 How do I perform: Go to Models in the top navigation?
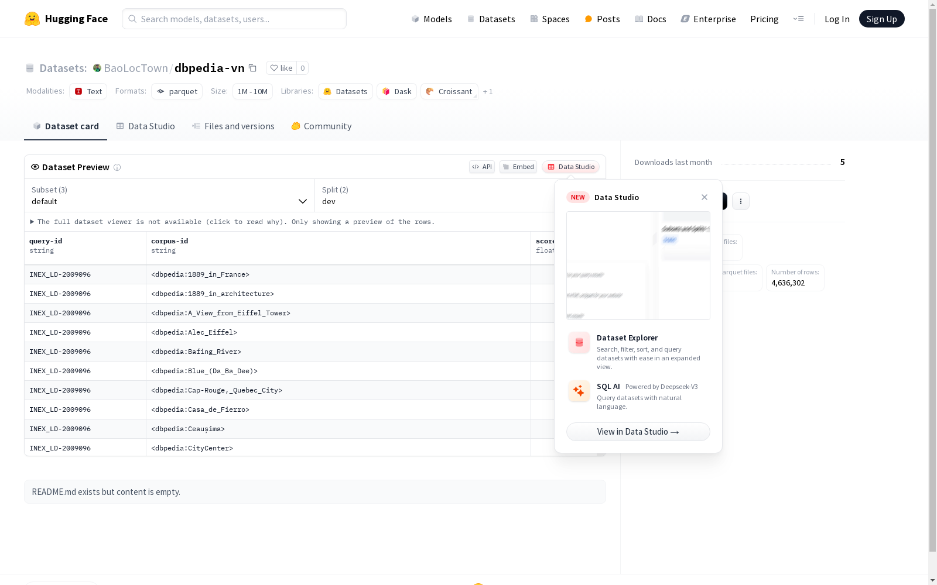(432, 19)
